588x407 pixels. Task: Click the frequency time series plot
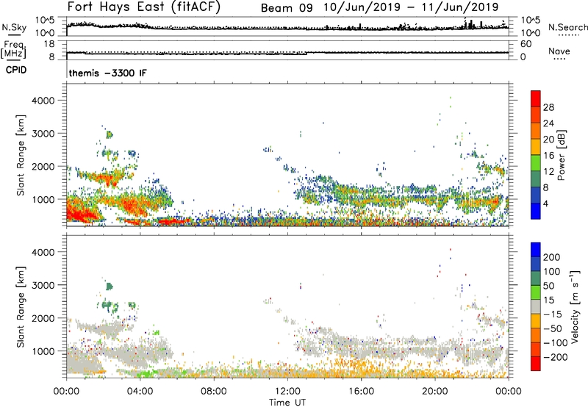click(x=287, y=50)
